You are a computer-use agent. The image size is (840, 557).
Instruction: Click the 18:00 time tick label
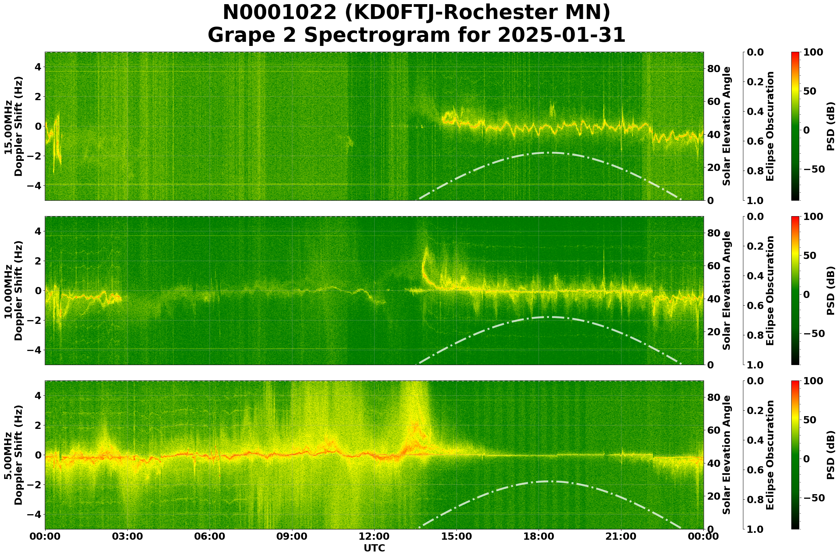pos(539,536)
